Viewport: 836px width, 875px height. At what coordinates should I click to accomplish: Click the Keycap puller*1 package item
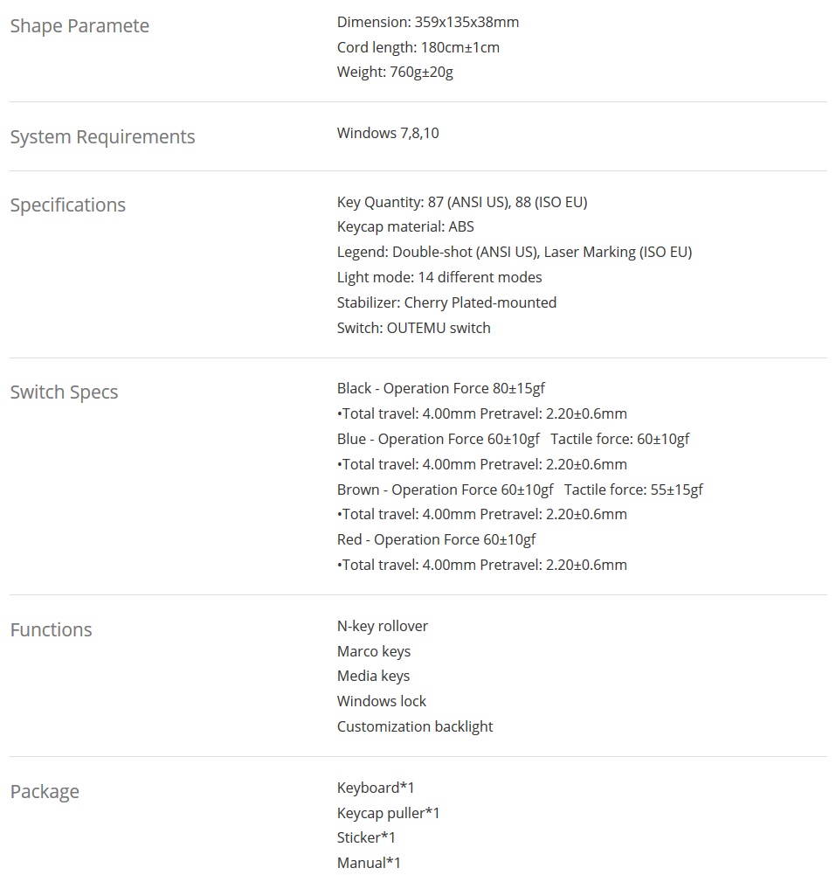click(x=388, y=814)
